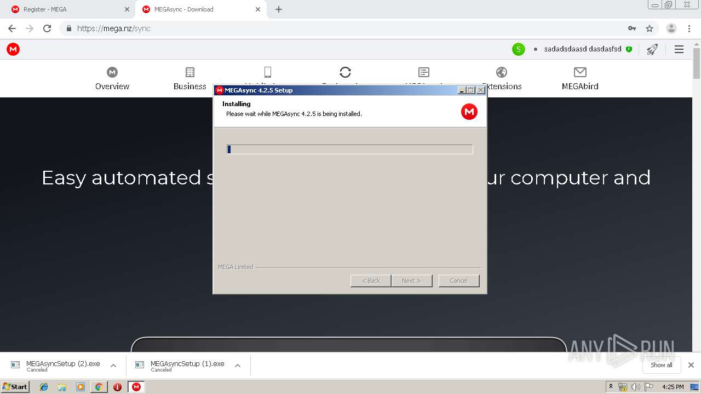Click the Action Center flag icon

(649, 387)
